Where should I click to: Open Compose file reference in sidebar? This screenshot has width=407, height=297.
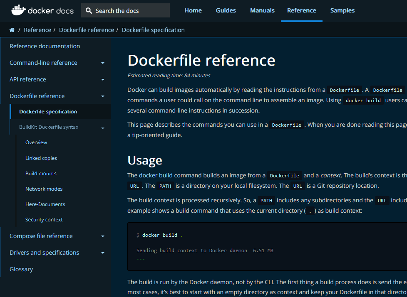[41, 236]
